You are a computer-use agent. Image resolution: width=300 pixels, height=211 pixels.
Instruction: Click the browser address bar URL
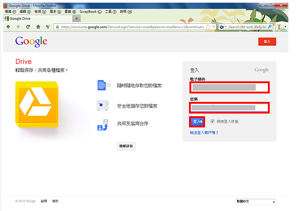coord(132,27)
